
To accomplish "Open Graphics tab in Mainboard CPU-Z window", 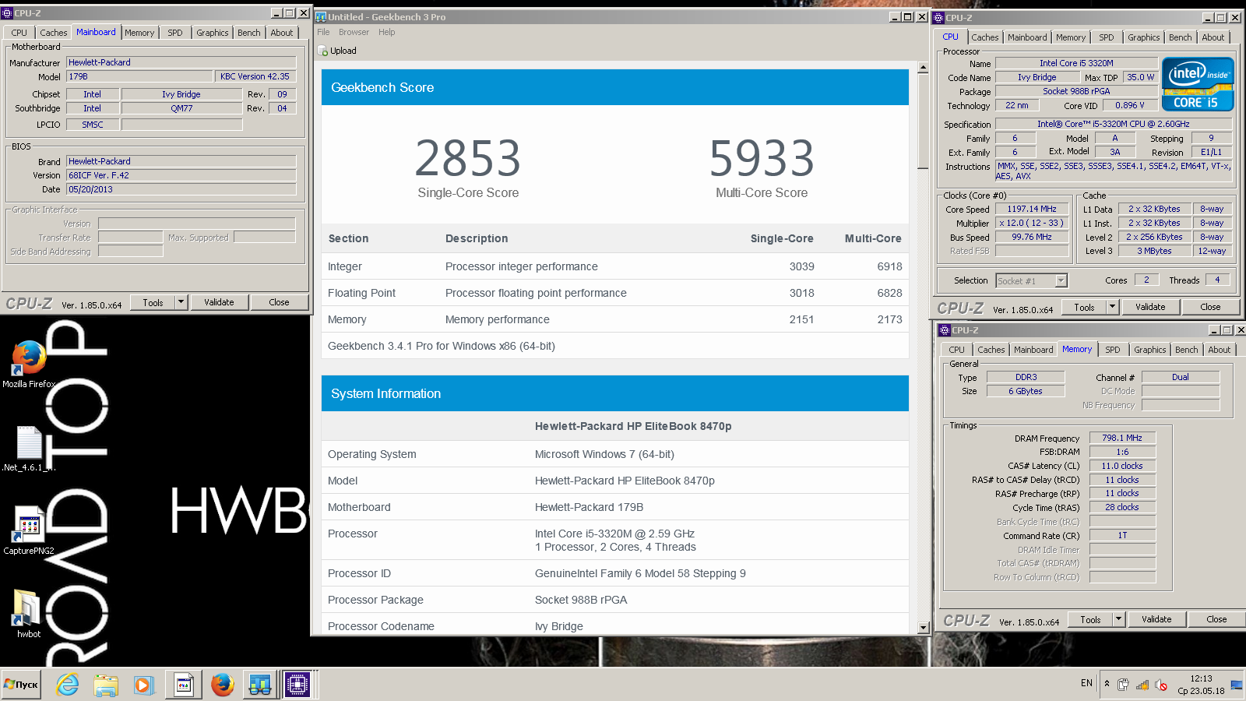I will click(213, 33).
